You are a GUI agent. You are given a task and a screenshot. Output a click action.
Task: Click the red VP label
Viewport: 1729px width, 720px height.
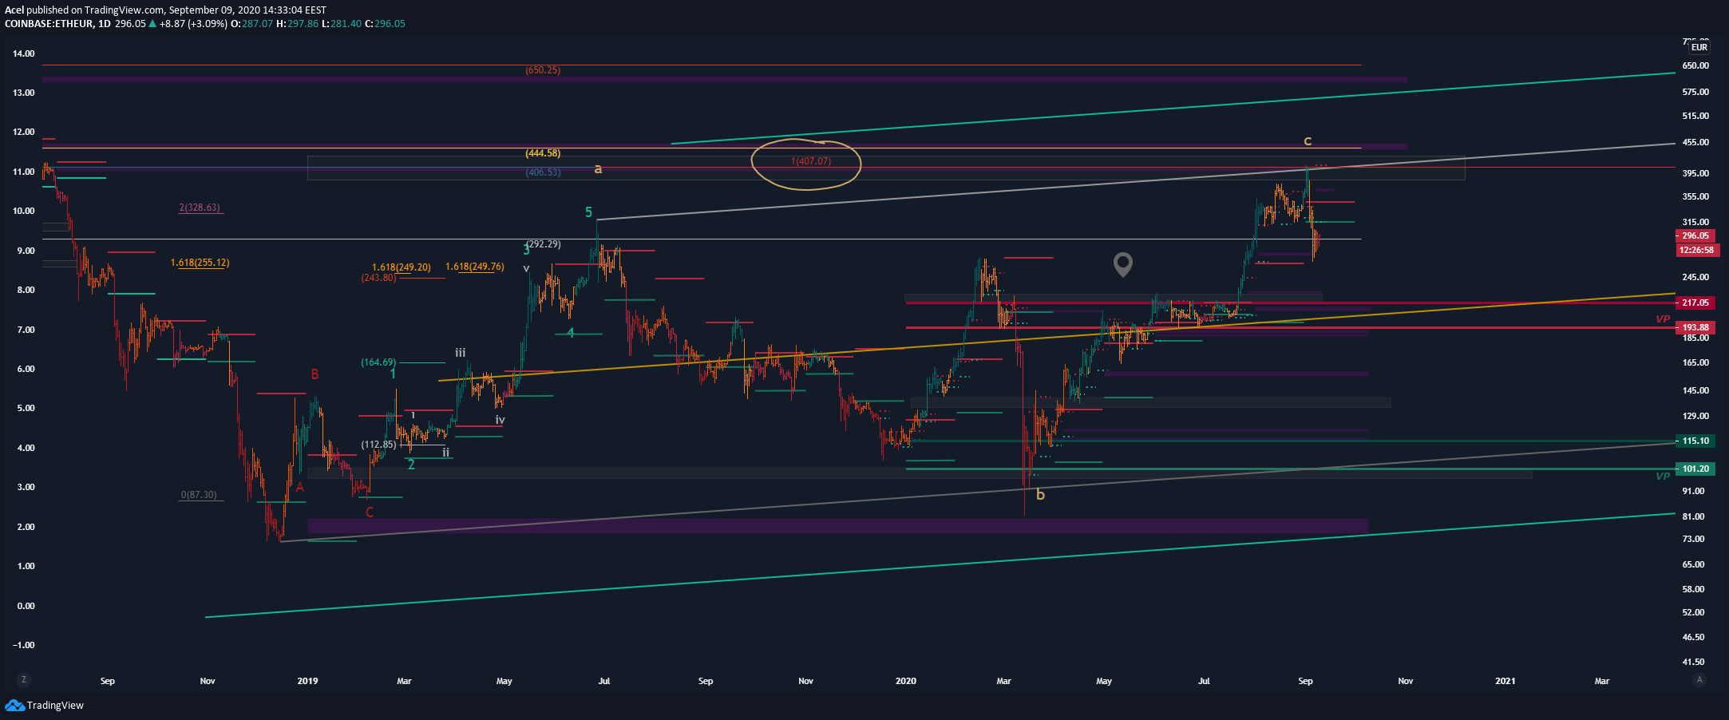tap(1663, 318)
